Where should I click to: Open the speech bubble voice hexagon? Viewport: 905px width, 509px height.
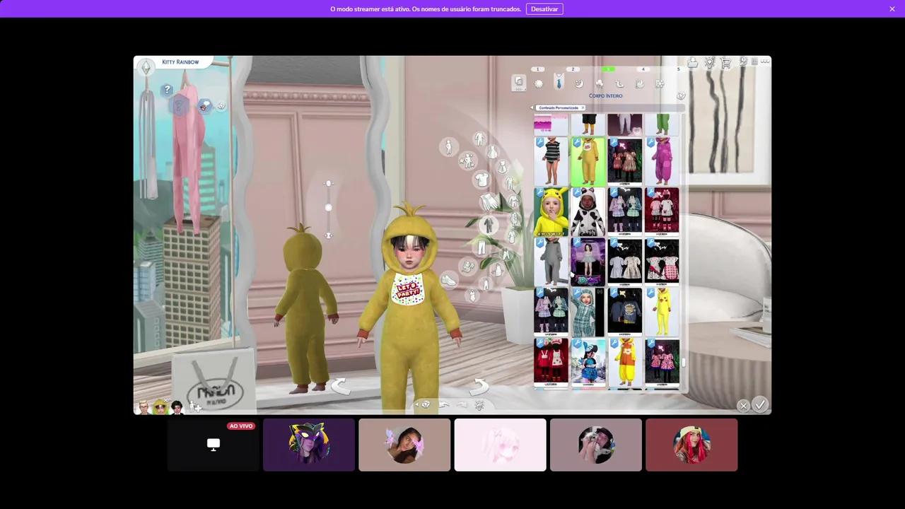[204, 106]
